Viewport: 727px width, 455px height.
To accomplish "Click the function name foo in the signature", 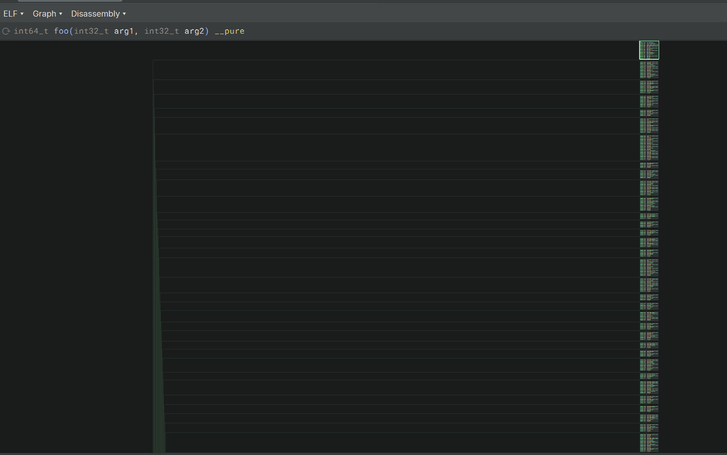I will (61, 31).
